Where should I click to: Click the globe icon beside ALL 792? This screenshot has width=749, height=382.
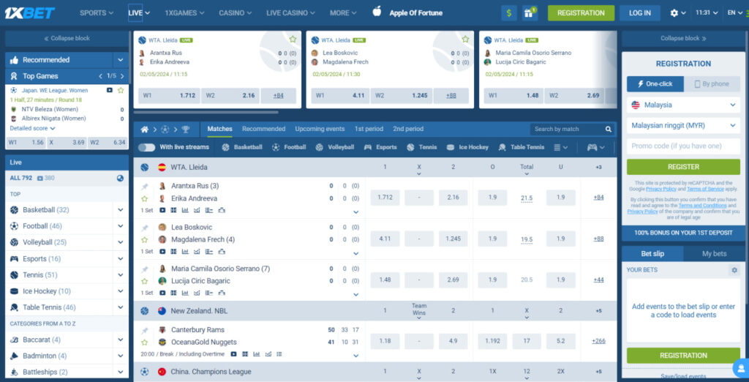(120, 178)
